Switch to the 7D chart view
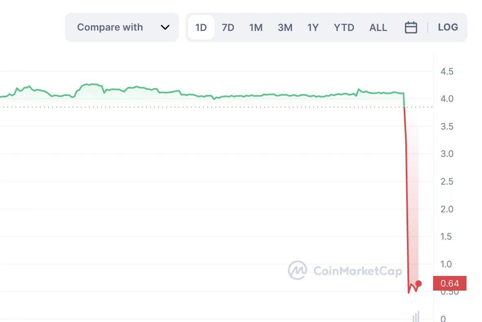Screen dimensions: 482x322 (x=228, y=27)
